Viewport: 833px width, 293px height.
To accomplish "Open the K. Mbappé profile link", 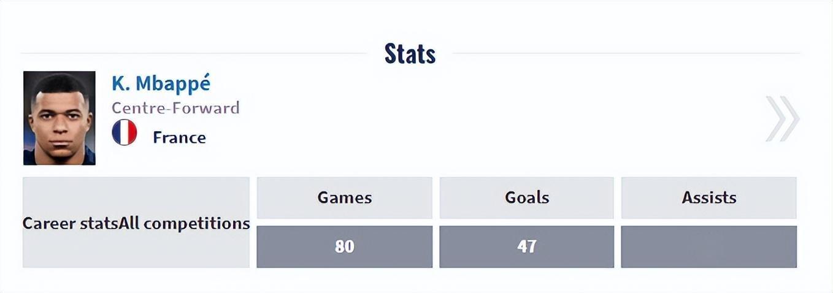I will (161, 83).
